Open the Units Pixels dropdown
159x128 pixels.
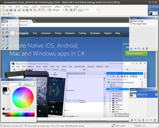click(x=97, y=10)
